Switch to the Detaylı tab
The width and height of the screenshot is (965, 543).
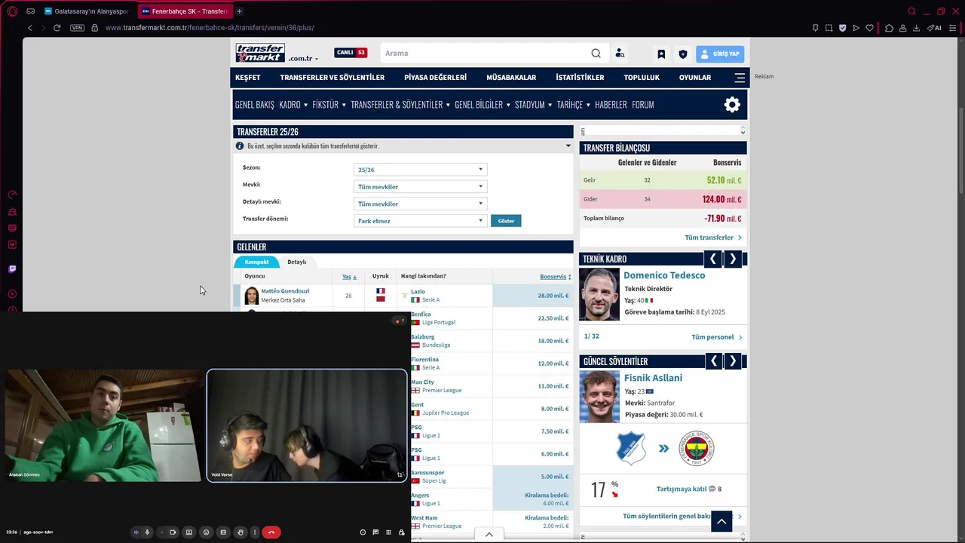coord(296,262)
